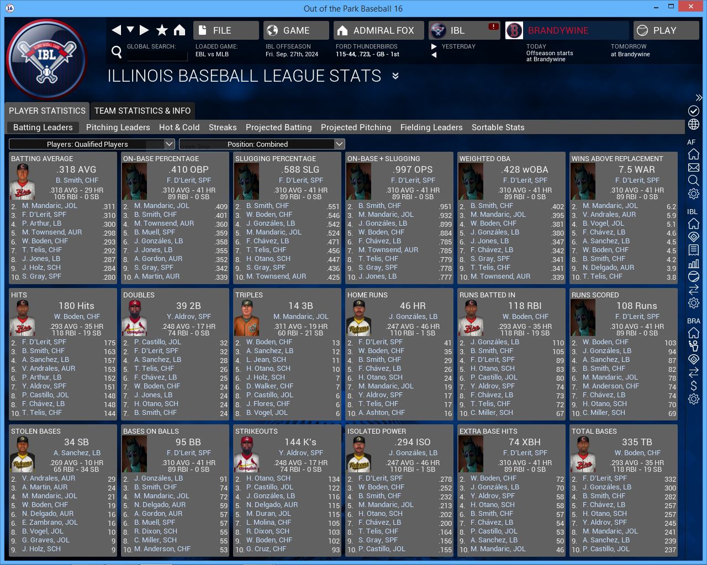Click the red alert badge on the IBL button
The image size is (707, 565).
pyautogui.click(x=493, y=26)
